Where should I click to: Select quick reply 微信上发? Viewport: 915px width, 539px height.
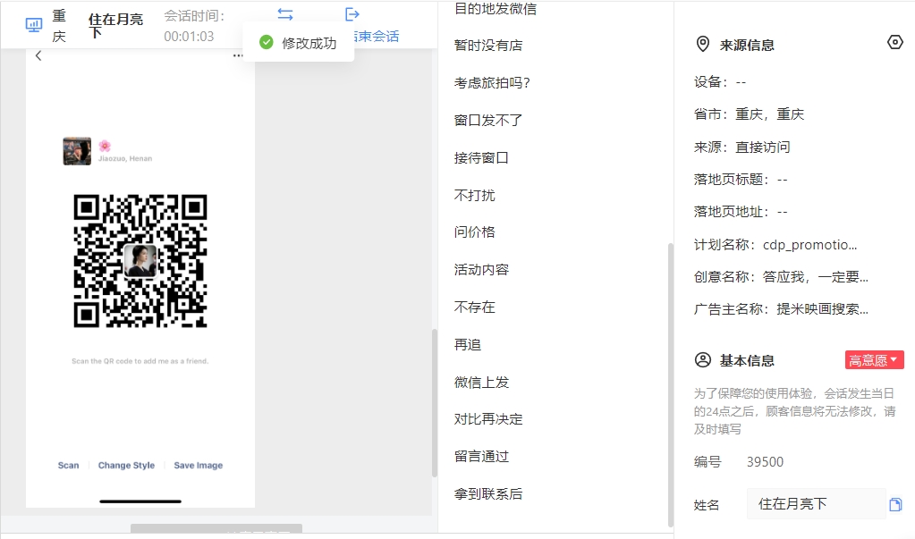[x=481, y=382]
